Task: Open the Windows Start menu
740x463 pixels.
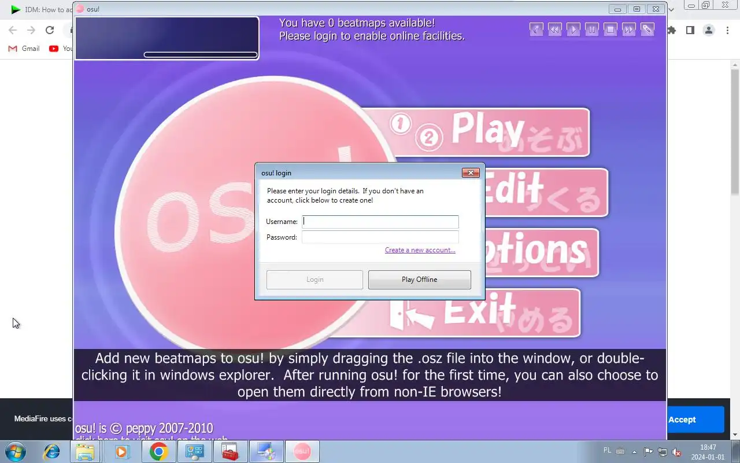Action: pyautogui.click(x=16, y=451)
